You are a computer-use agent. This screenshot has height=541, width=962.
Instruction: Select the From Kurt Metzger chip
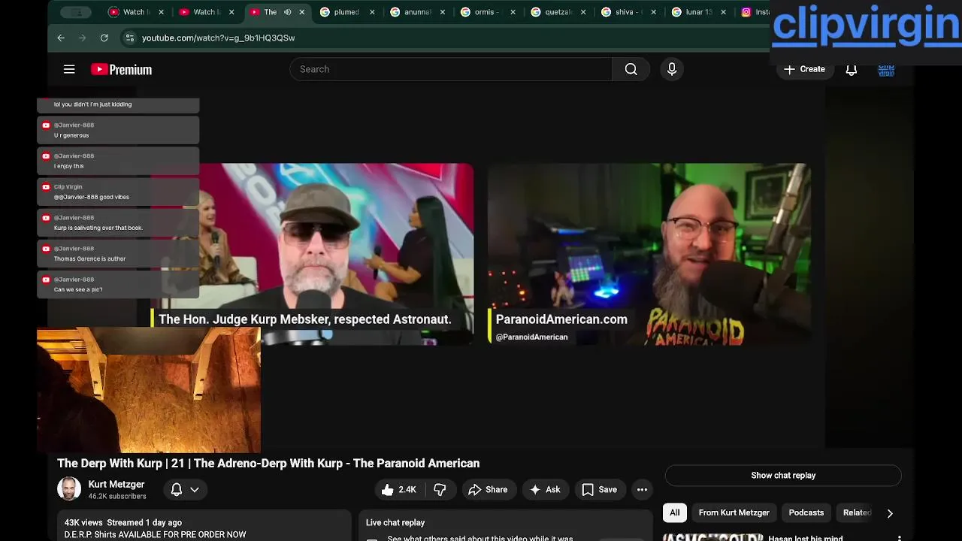coord(734,513)
